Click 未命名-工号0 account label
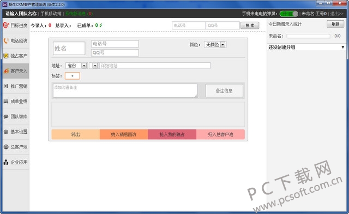The image size is (349, 214). coord(314,14)
